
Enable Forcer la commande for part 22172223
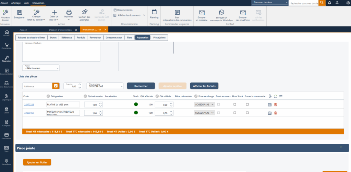(247, 104)
